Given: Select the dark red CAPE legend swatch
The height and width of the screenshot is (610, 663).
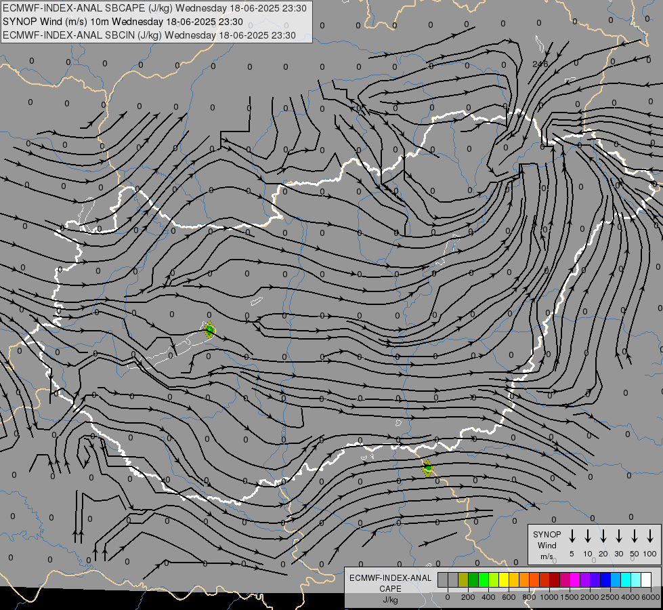Looking at the screenshot, I should click(x=555, y=579).
